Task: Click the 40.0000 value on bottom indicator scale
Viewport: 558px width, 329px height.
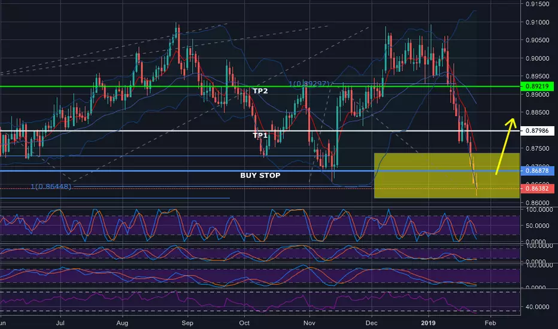Action: [539, 307]
